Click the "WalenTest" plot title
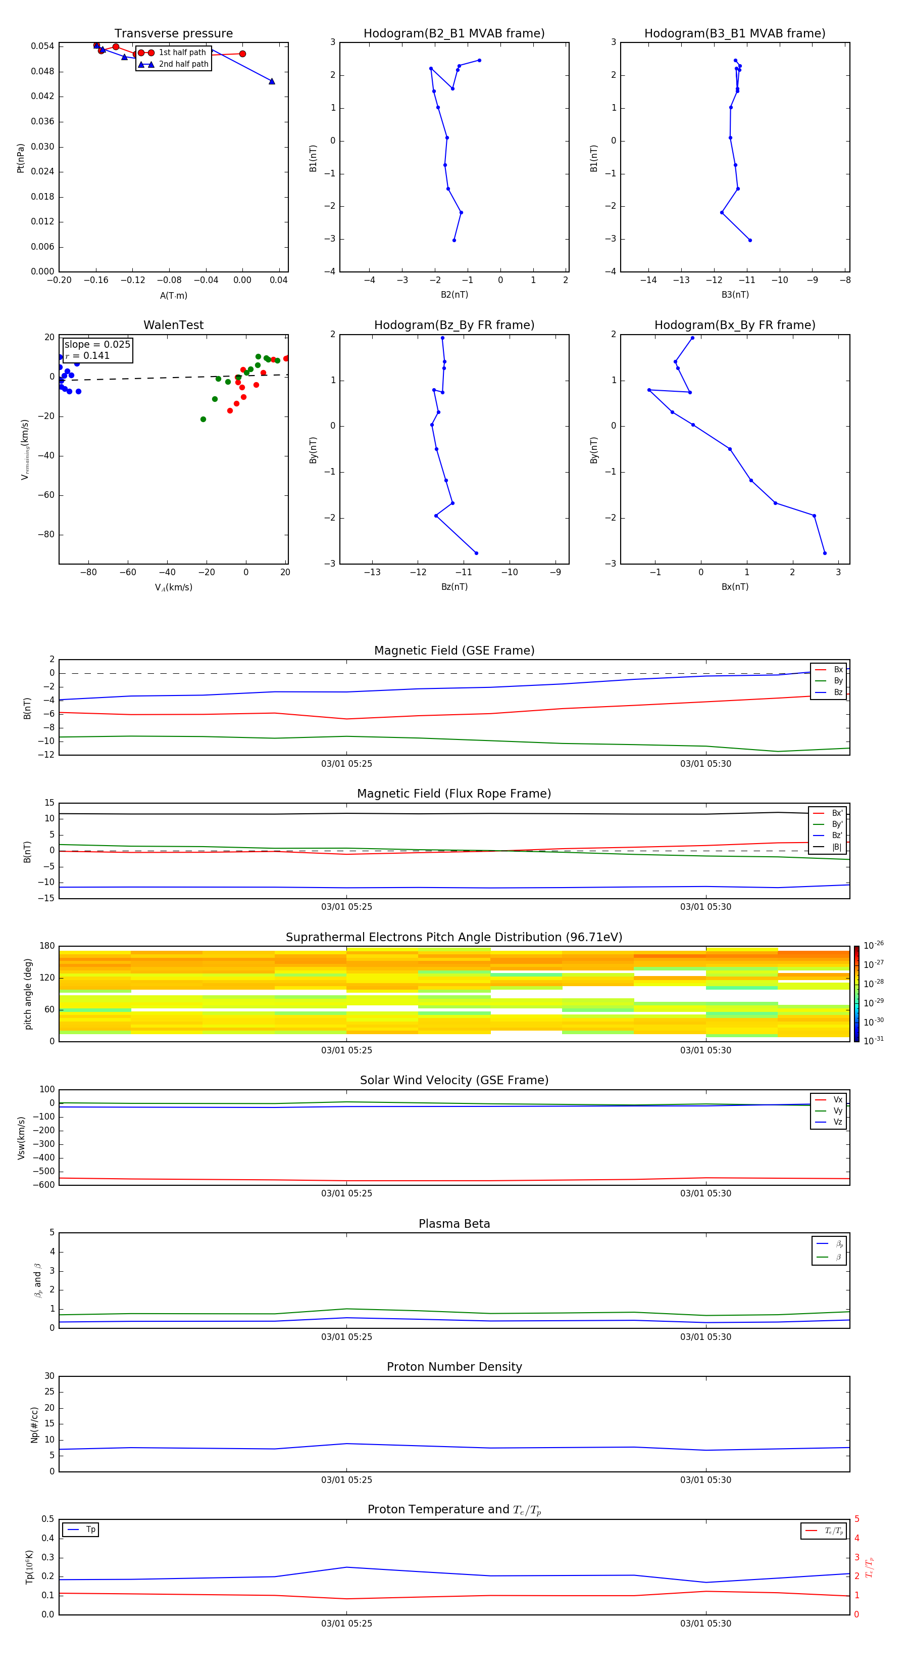909x1668 pixels. point(173,325)
